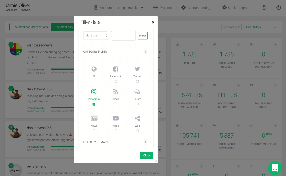
Task: Click help icon on Social Media Shares card
Action: click(275, 85)
